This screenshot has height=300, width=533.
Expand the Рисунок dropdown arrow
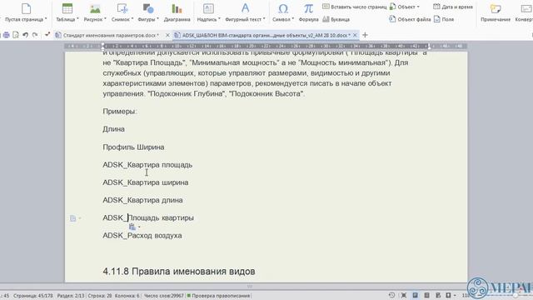tap(105, 19)
